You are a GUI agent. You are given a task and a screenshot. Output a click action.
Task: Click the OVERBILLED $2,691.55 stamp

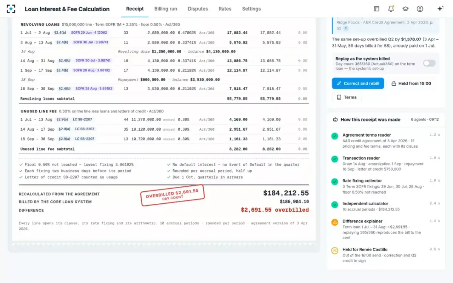(172, 195)
